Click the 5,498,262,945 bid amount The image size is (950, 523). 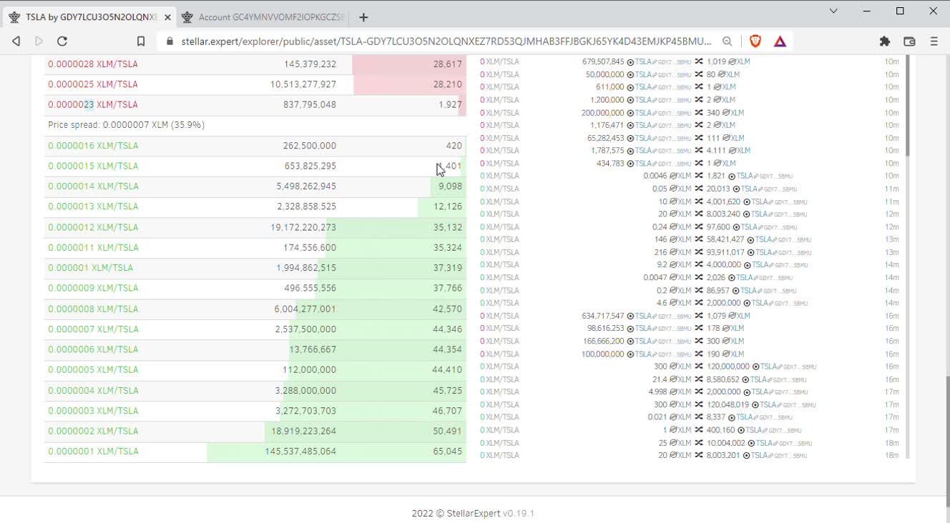click(x=306, y=186)
